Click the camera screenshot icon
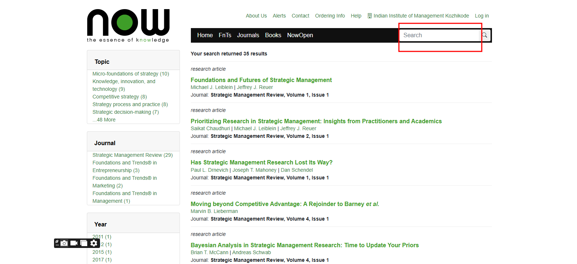Image resolution: width=577 pixels, height=264 pixels. (64, 243)
